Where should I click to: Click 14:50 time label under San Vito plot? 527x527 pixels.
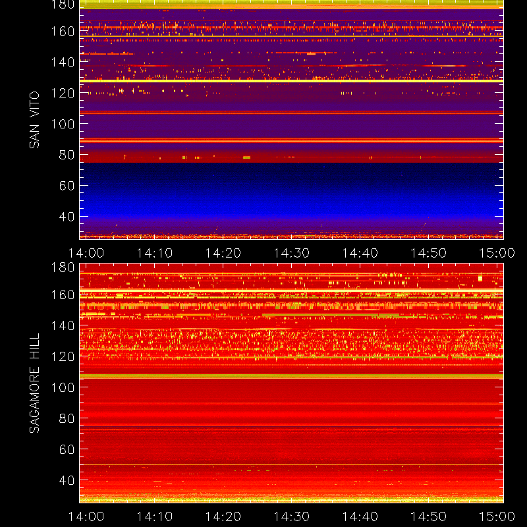(x=429, y=253)
